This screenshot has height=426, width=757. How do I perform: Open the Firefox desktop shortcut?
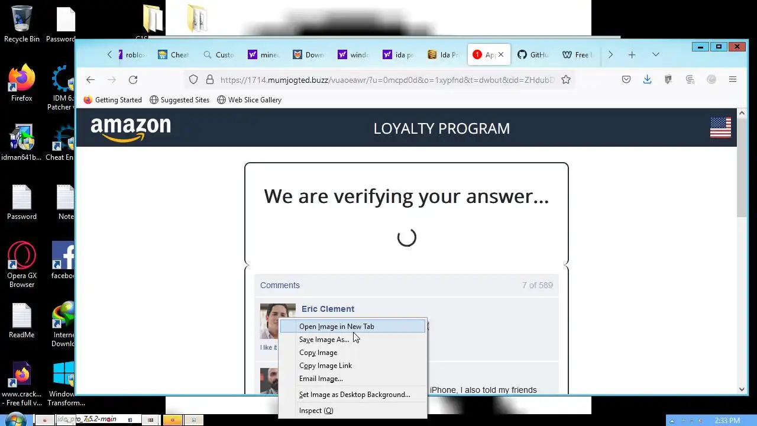tap(22, 83)
